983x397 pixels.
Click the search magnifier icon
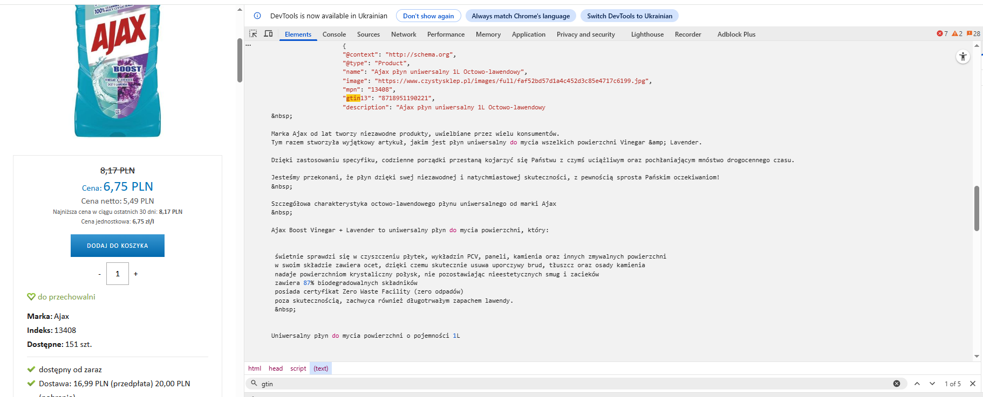click(x=254, y=384)
